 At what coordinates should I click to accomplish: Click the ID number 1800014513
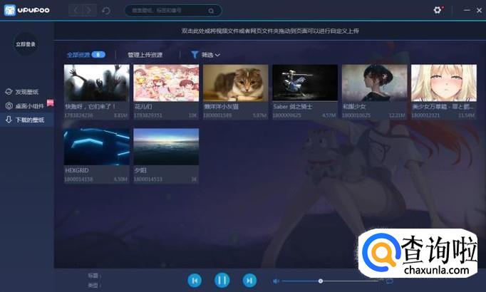(148, 179)
